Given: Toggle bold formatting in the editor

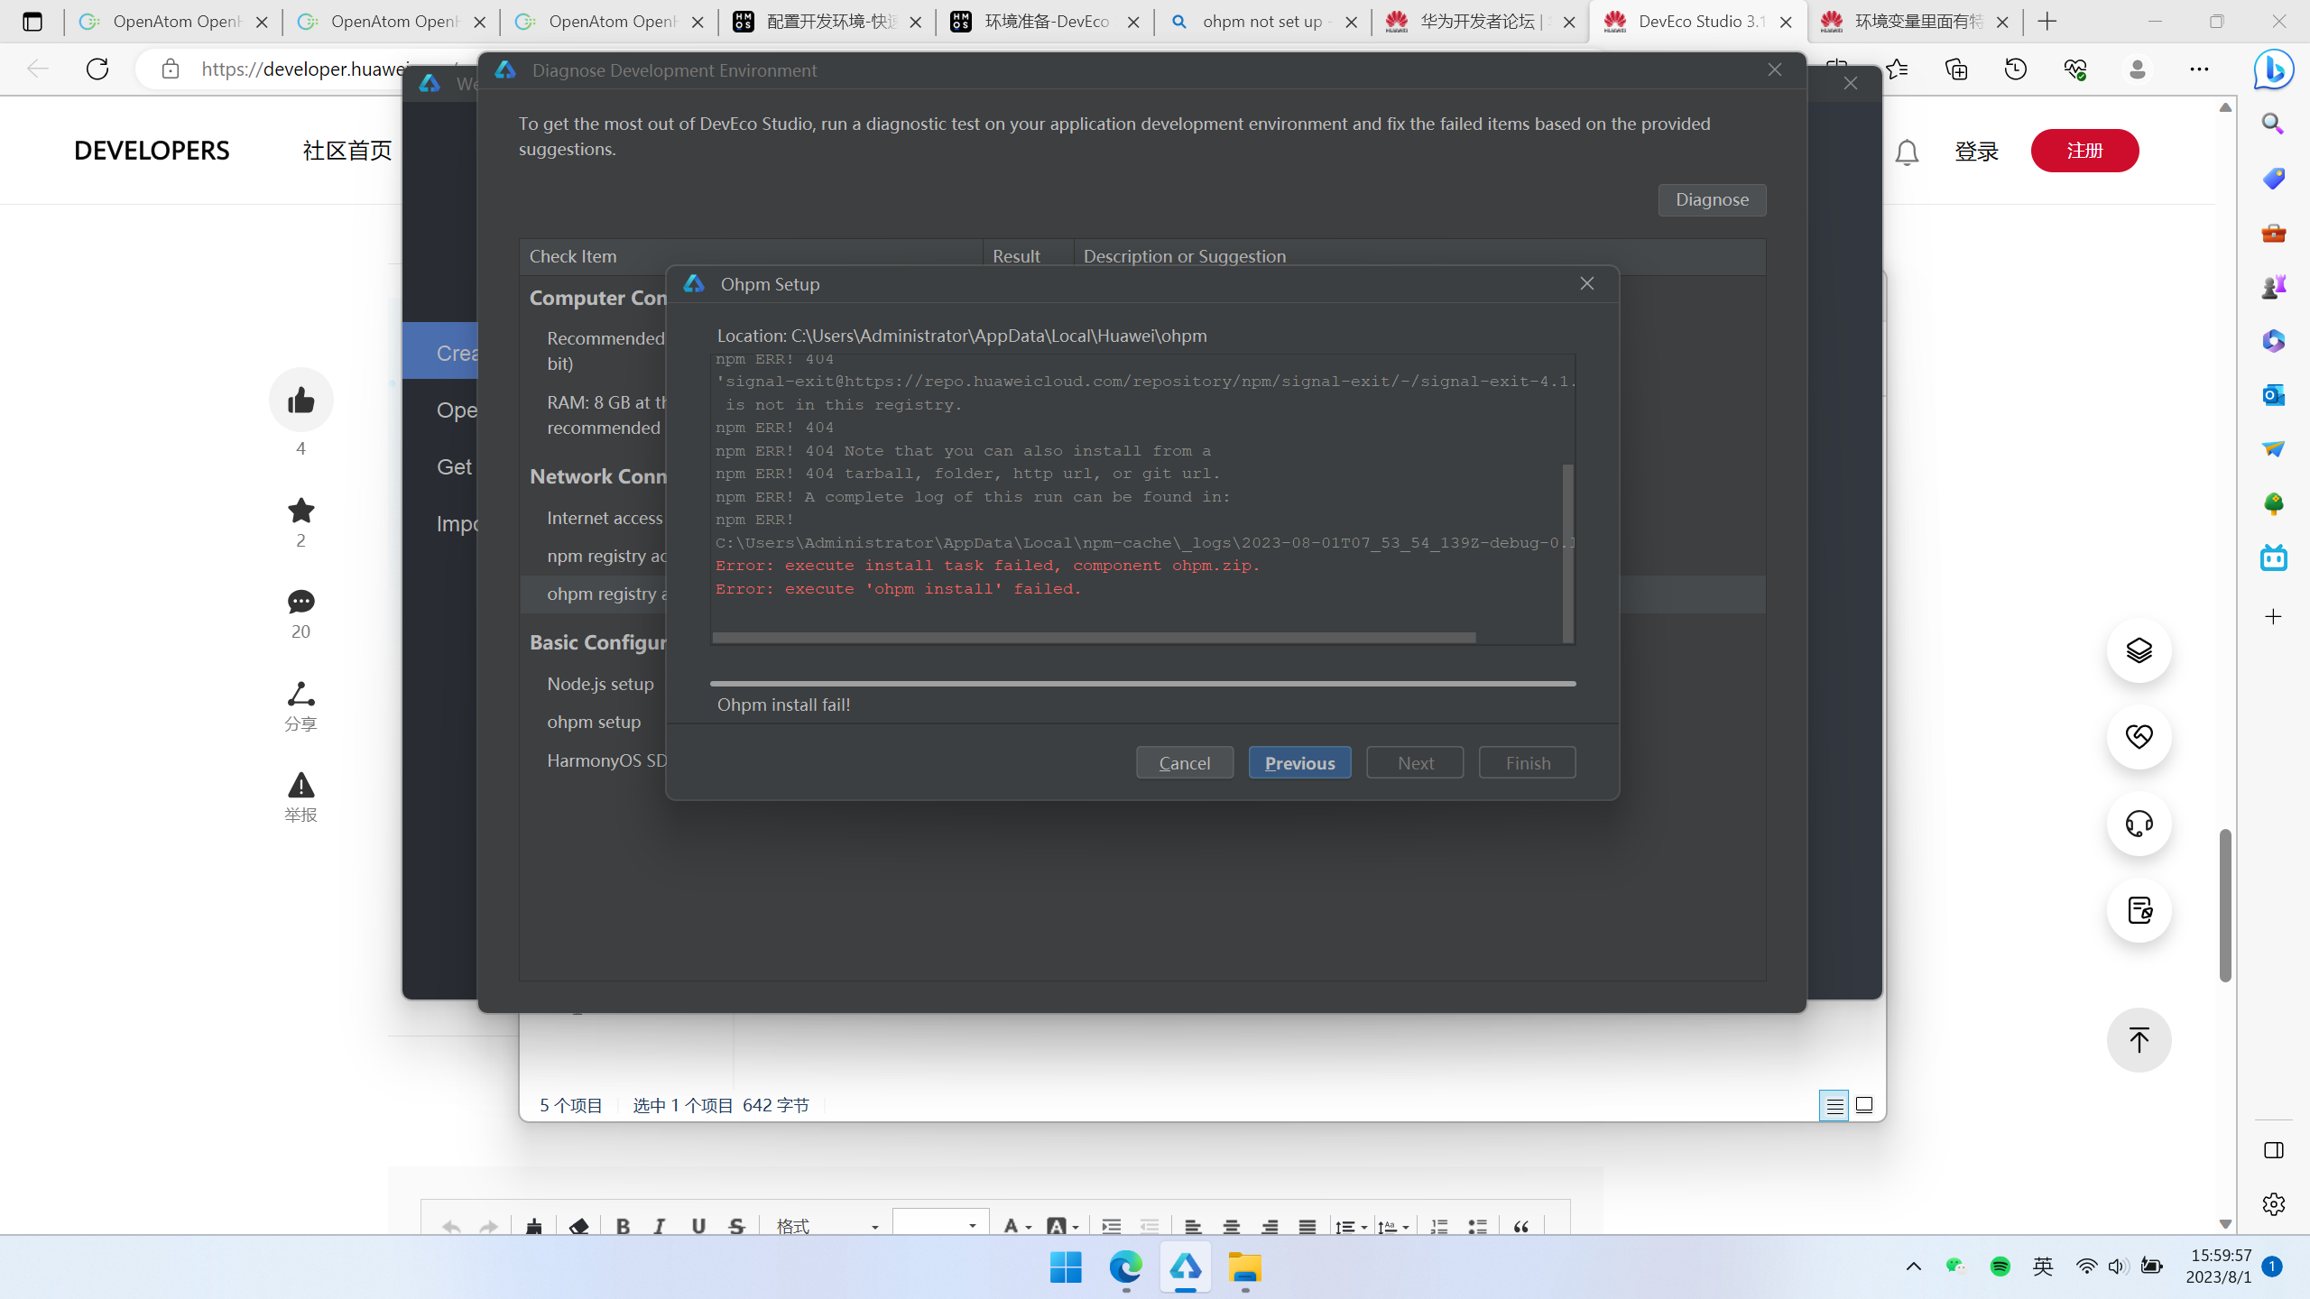Looking at the screenshot, I should [x=623, y=1226].
